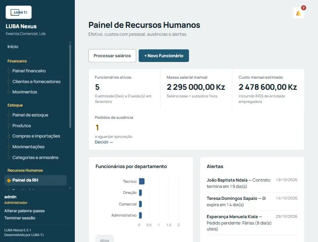Click the date 19/10/2026 in alerts
This screenshot has width=318, height=242.
287,180
